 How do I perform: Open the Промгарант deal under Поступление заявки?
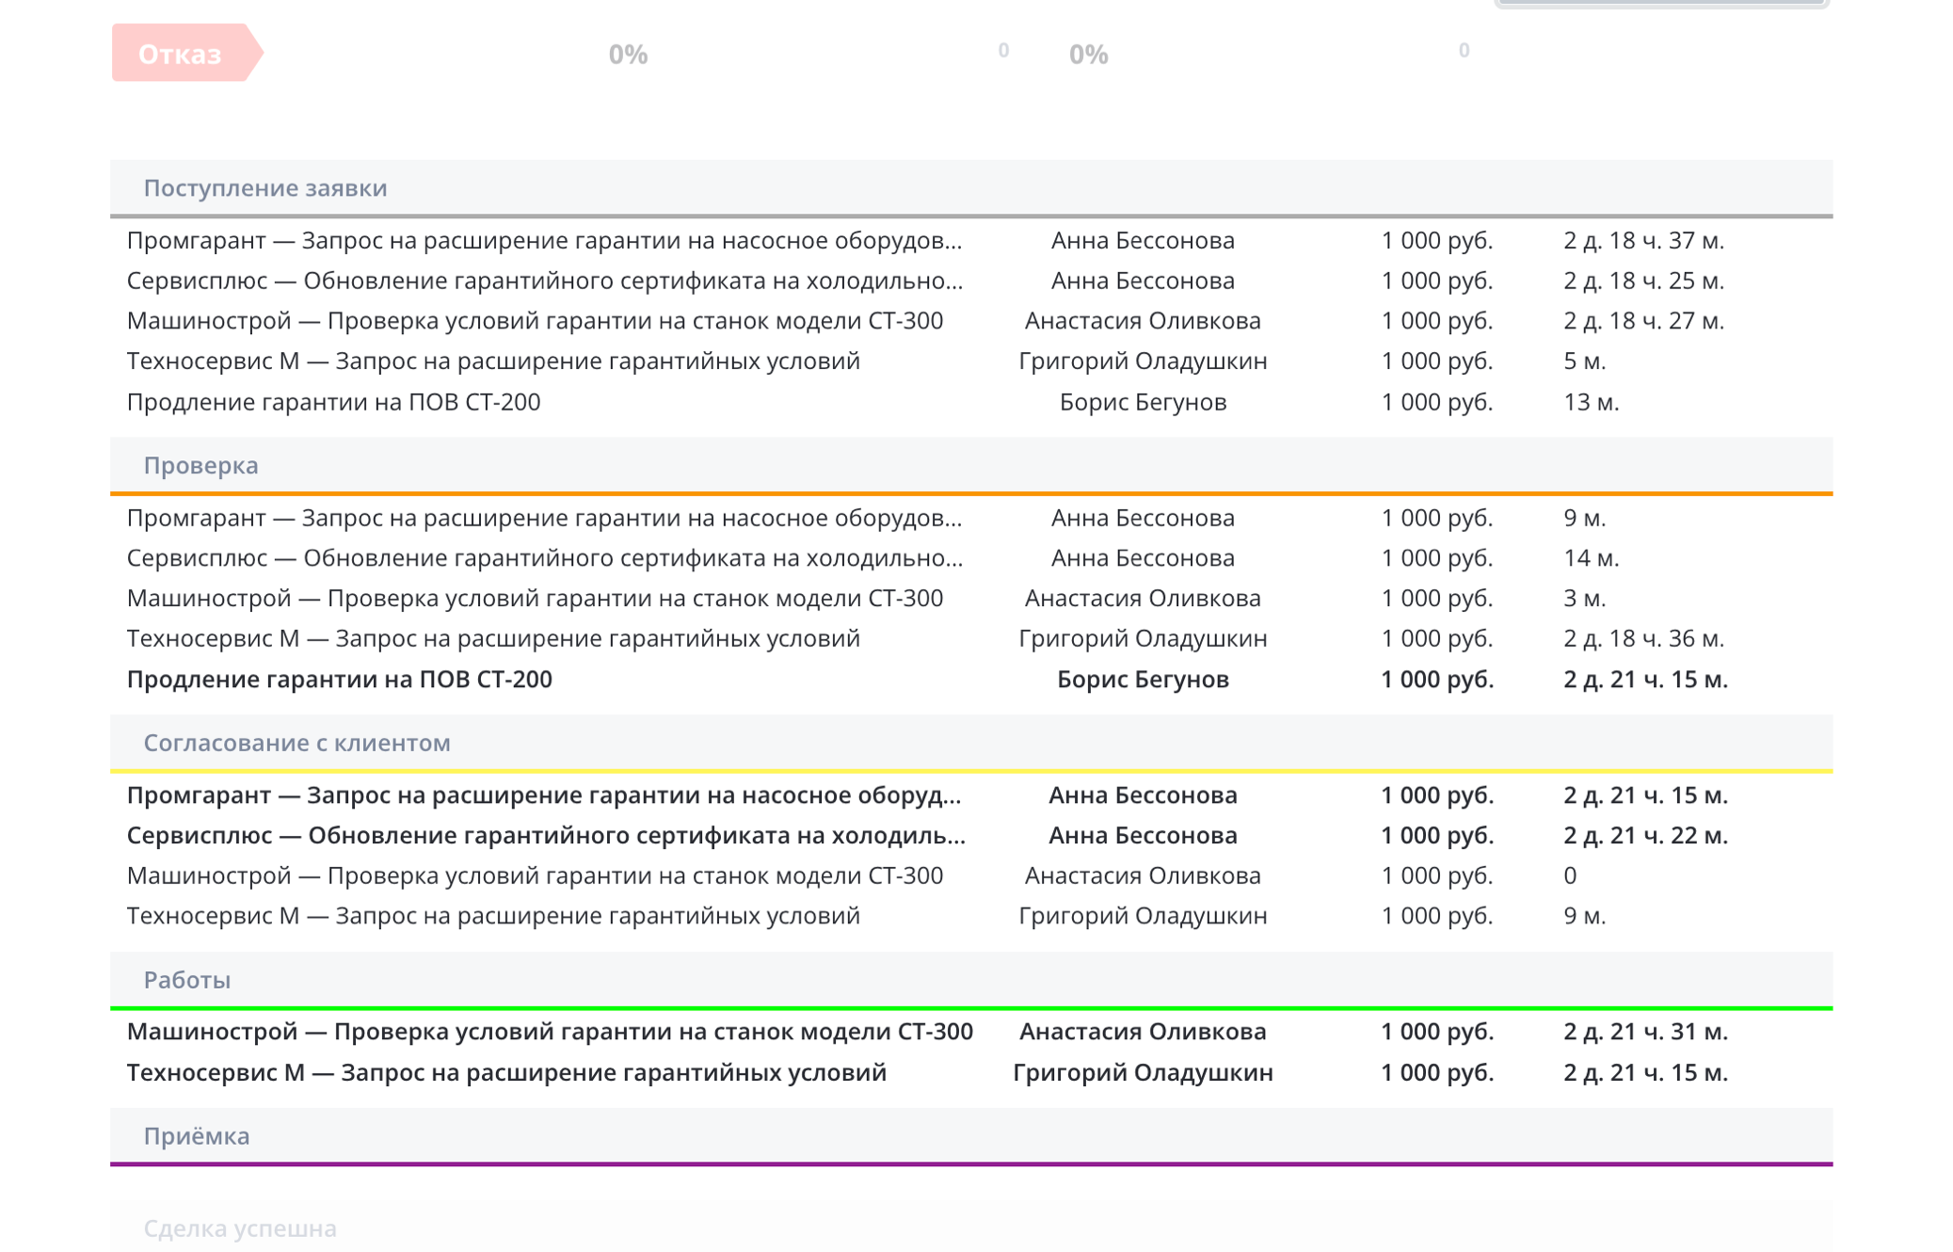pyautogui.click(x=544, y=240)
